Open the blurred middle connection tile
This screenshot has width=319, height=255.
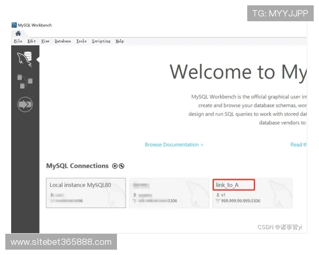[169, 192]
